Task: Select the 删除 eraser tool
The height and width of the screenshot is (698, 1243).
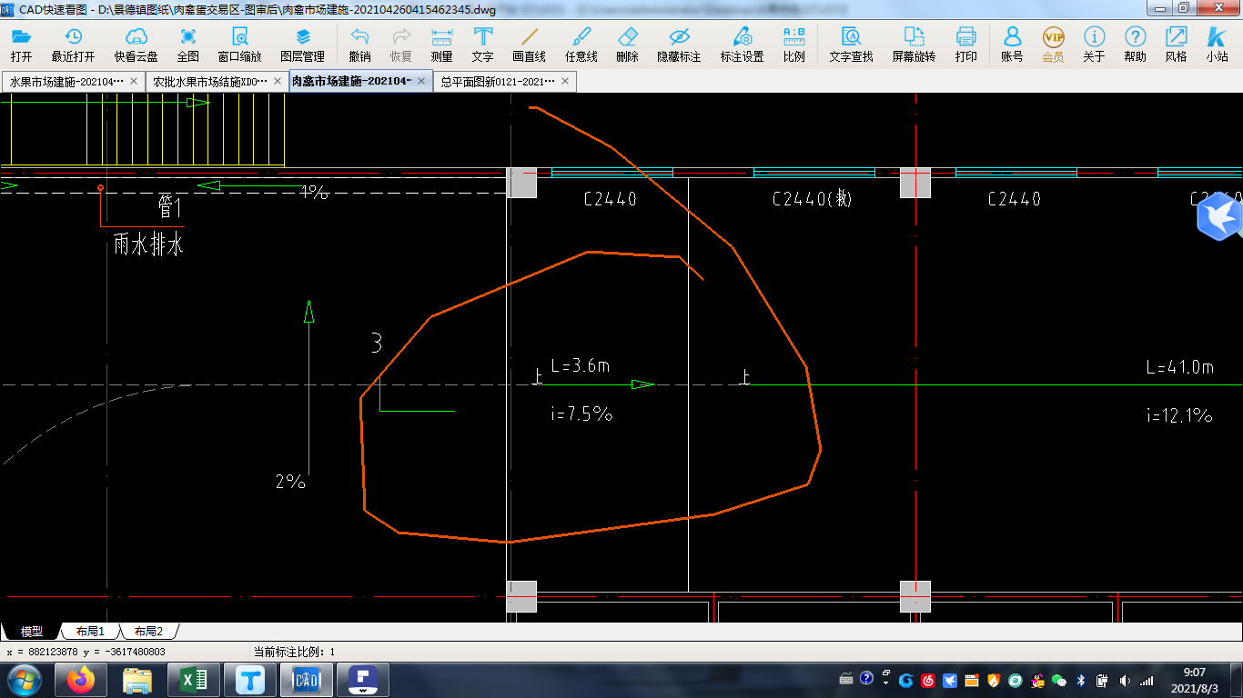Action: [627, 44]
